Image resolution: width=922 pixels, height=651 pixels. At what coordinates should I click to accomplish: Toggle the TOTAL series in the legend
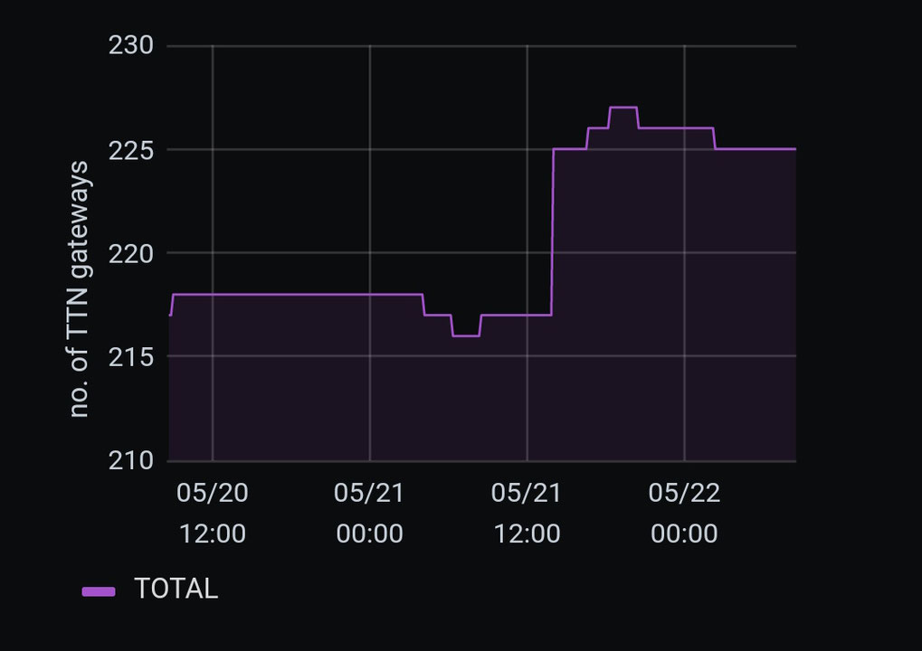176,589
